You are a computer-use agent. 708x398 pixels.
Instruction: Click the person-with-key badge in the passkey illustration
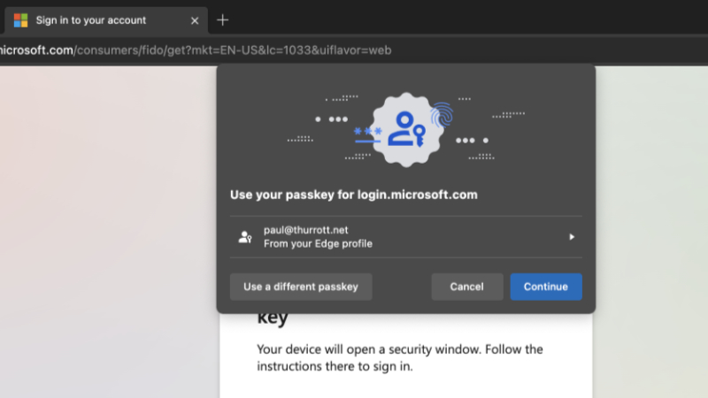pos(405,129)
